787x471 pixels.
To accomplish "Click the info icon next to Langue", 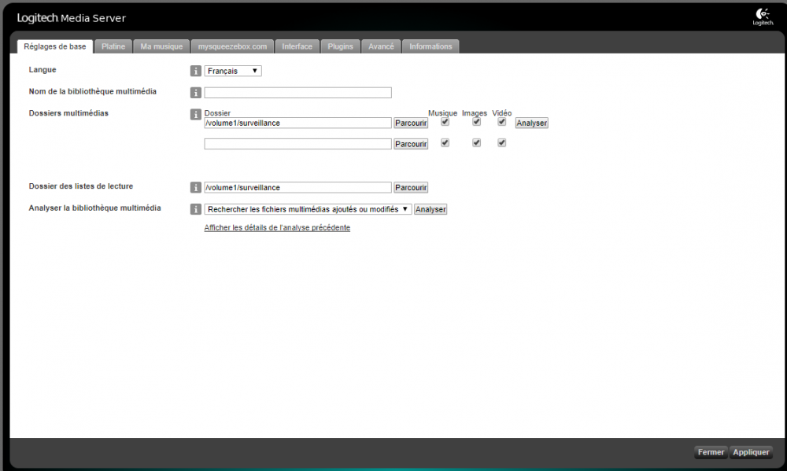I will [x=196, y=71].
